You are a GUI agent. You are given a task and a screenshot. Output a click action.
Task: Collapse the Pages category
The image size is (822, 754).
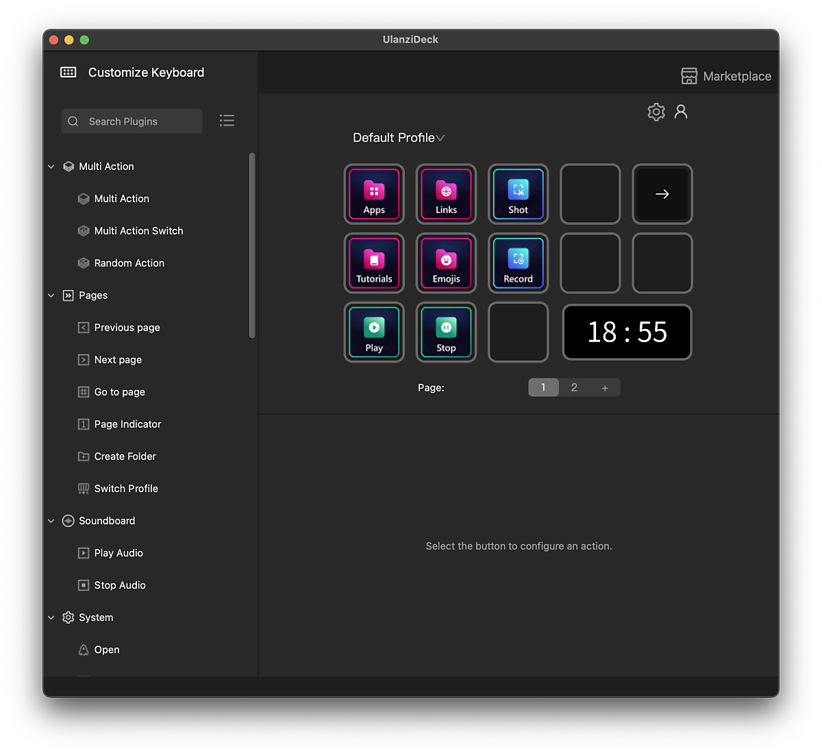tap(51, 295)
